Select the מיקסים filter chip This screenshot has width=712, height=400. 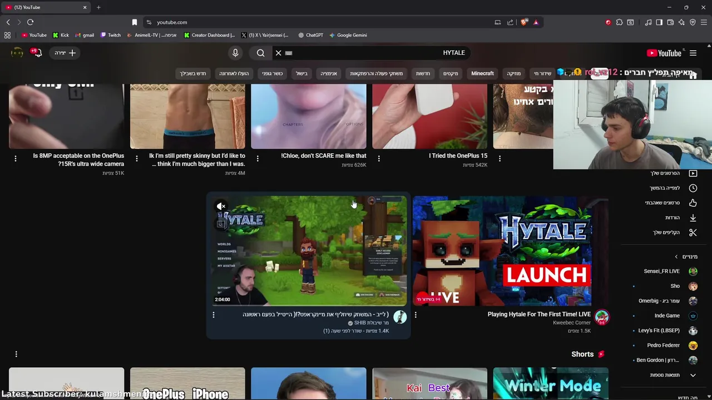(451, 73)
